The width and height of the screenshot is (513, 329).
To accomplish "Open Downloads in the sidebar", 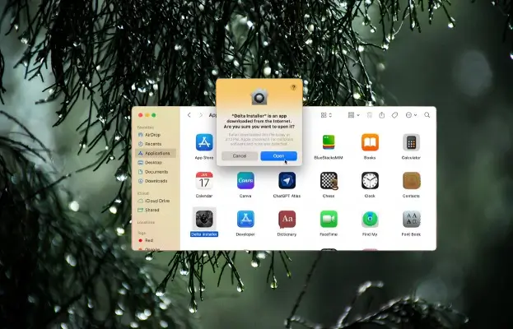I will click(x=156, y=181).
